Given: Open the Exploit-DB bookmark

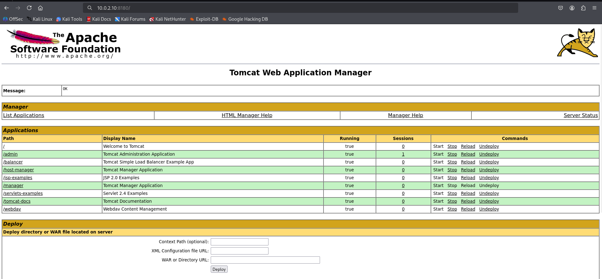Looking at the screenshot, I should (204, 19).
